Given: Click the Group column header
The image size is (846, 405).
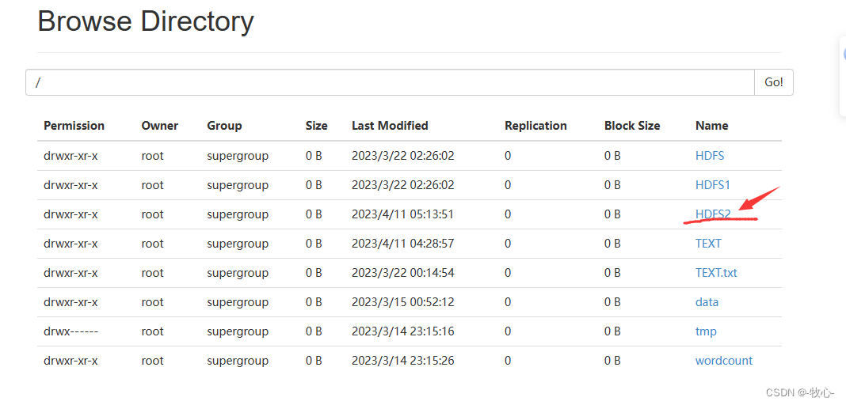Looking at the screenshot, I should [x=224, y=126].
